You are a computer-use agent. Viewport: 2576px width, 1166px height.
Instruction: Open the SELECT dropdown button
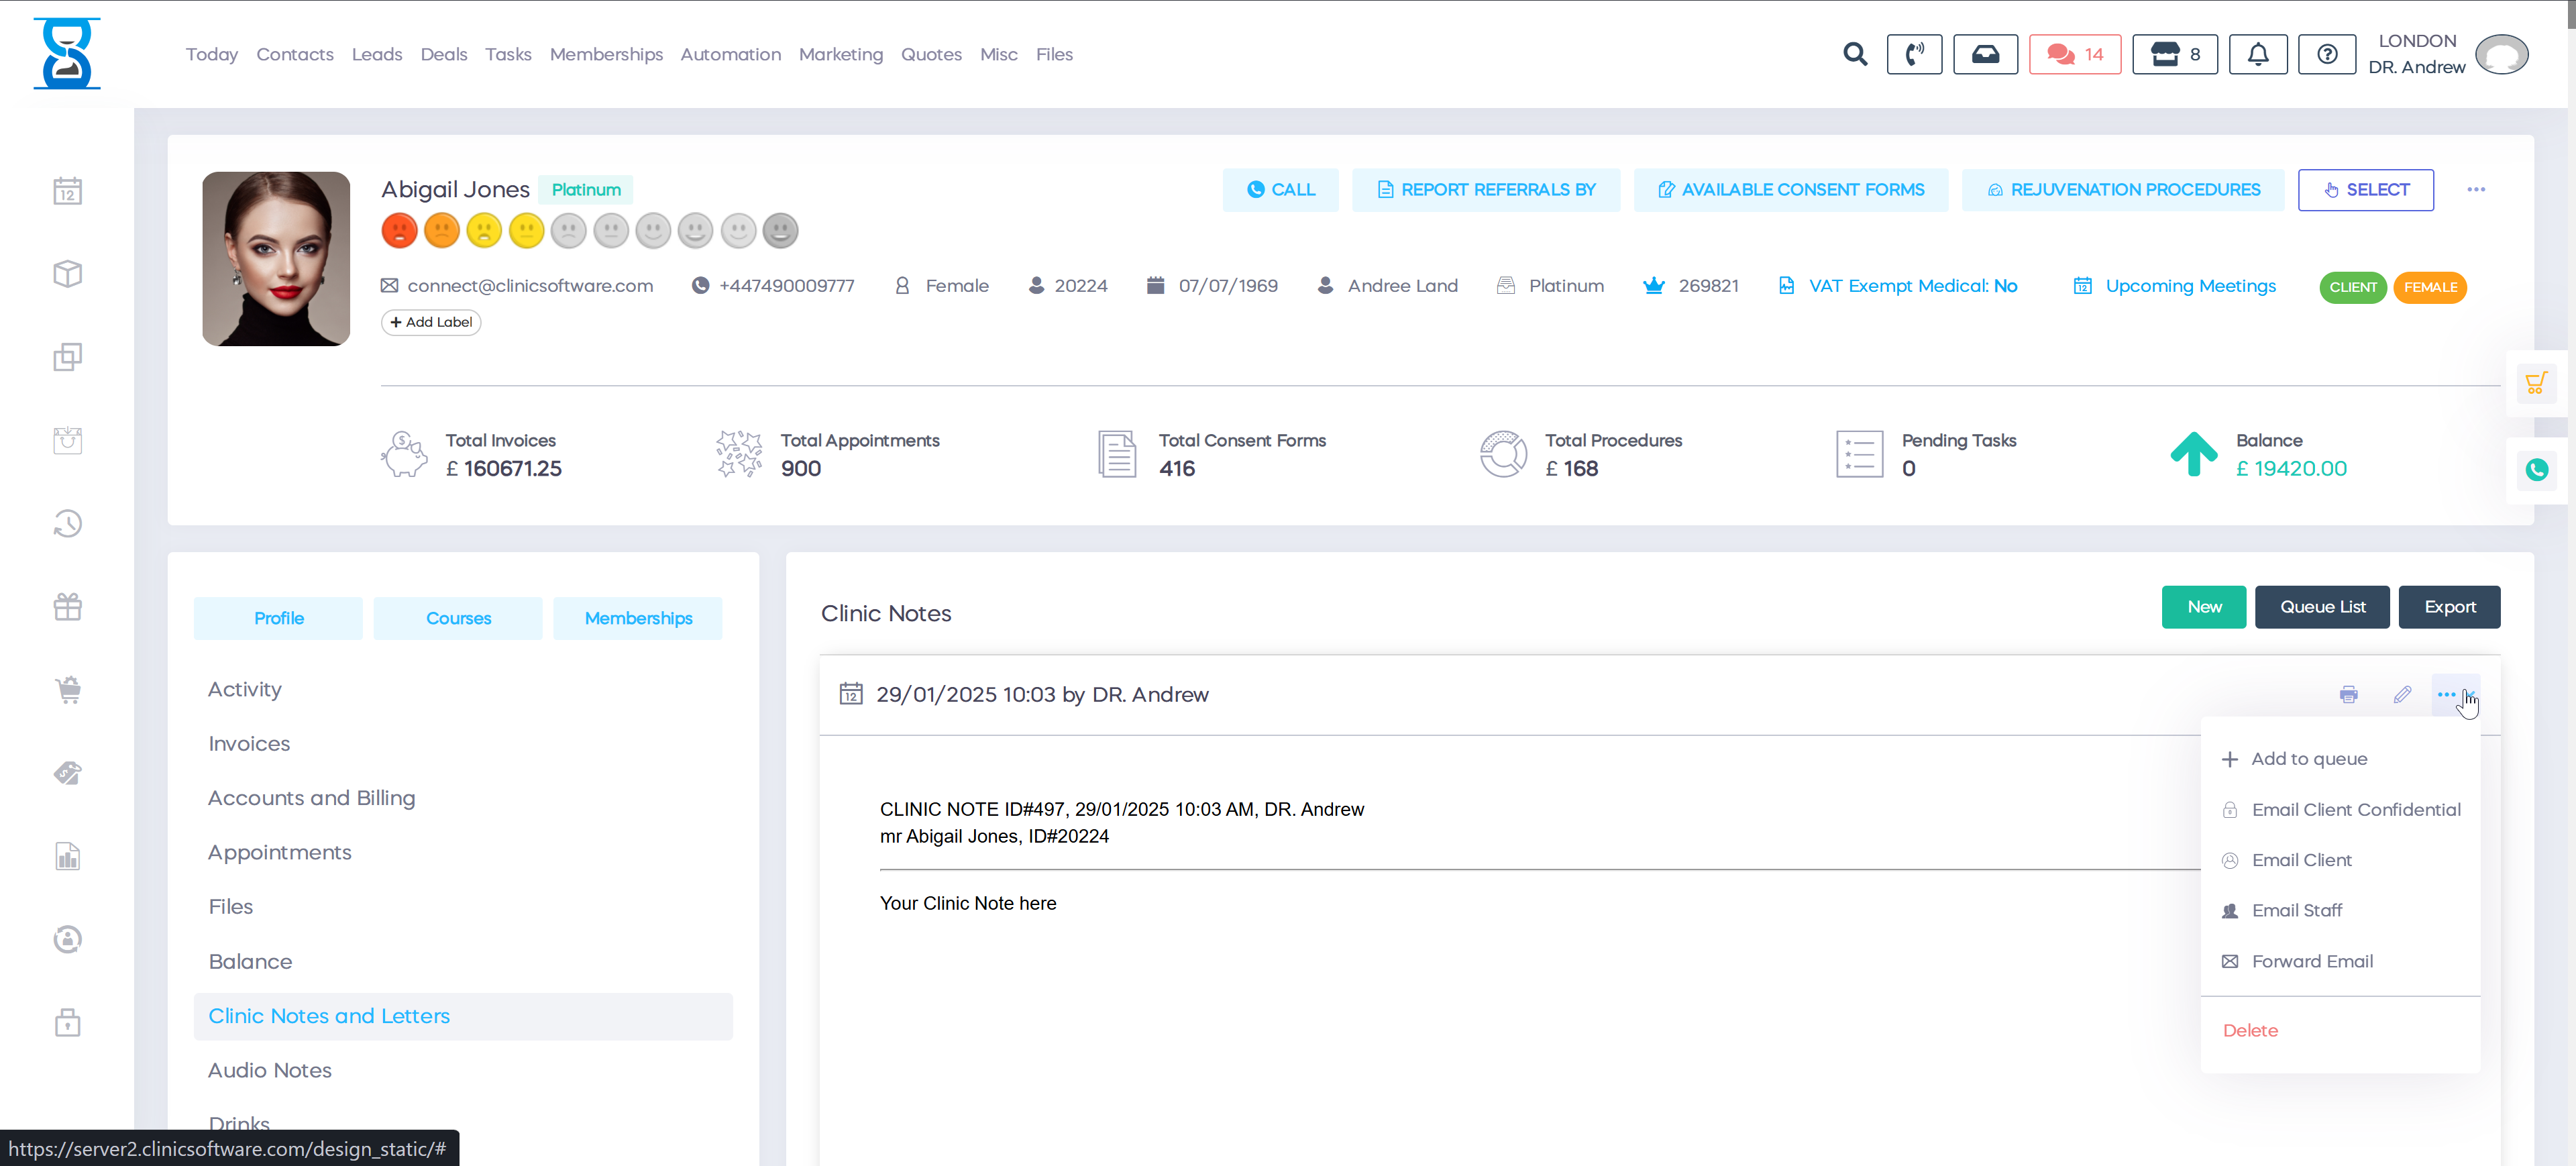click(2366, 190)
